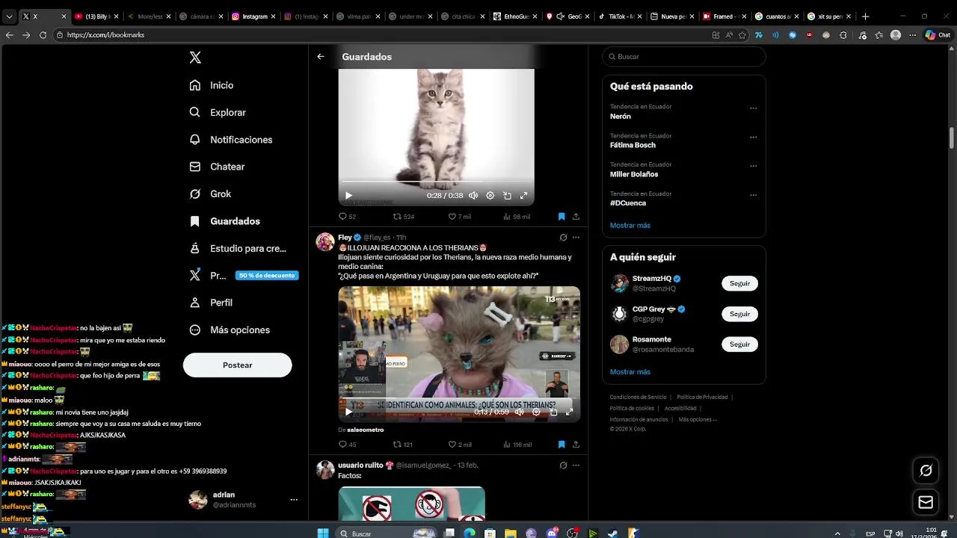Open the salseometro source link
This screenshot has height=538, width=957.
click(365, 430)
